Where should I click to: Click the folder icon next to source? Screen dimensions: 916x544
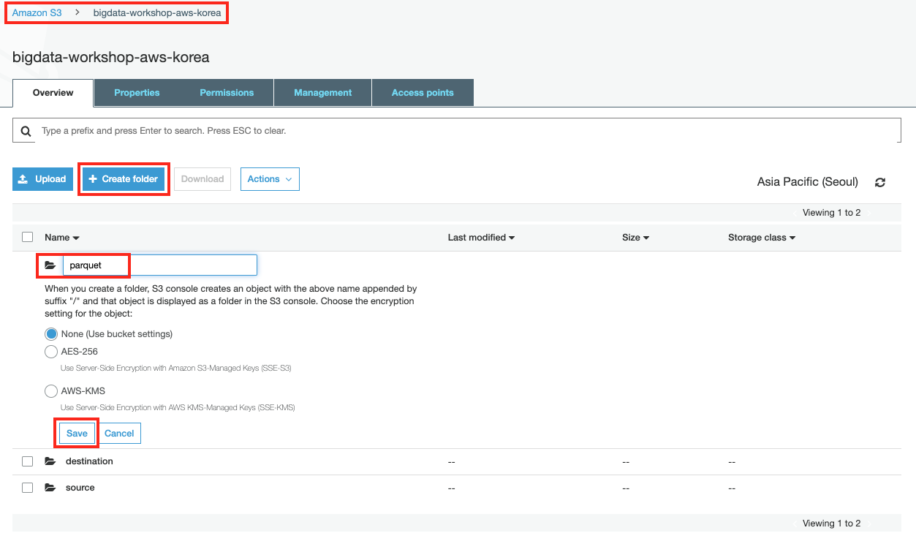50,488
